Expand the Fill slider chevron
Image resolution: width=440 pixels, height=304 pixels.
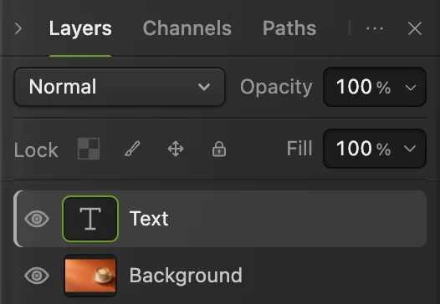(410, 149)
